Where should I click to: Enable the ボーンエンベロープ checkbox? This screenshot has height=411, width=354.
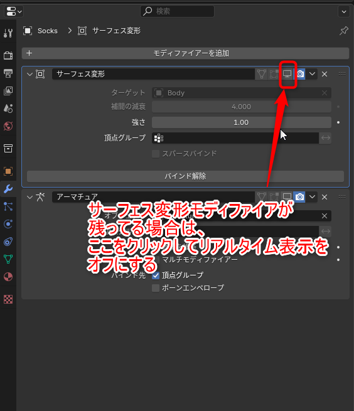[156, 288]
